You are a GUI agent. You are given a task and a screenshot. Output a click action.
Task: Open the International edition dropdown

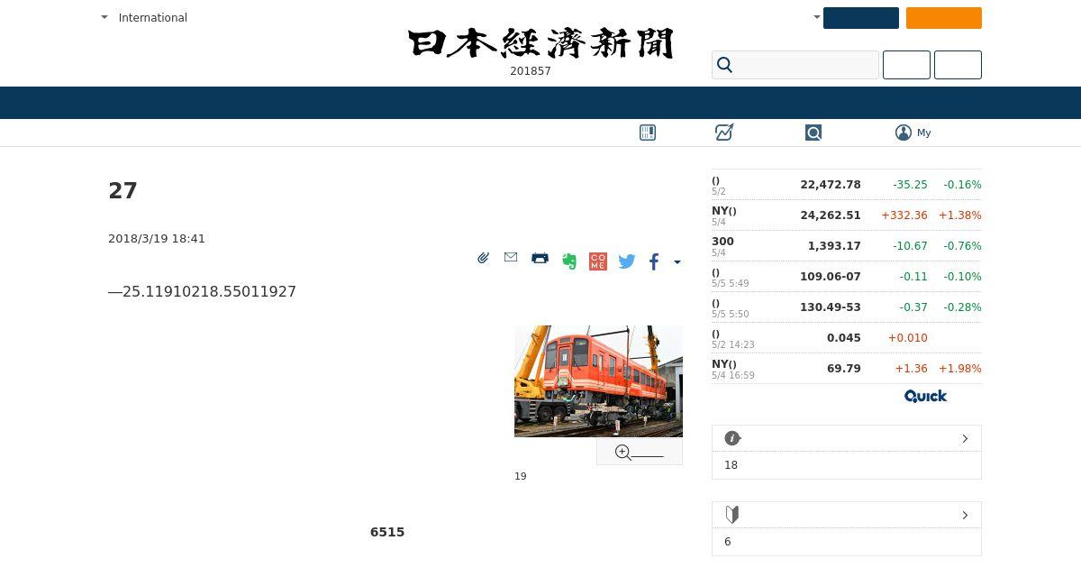[144, 17]
